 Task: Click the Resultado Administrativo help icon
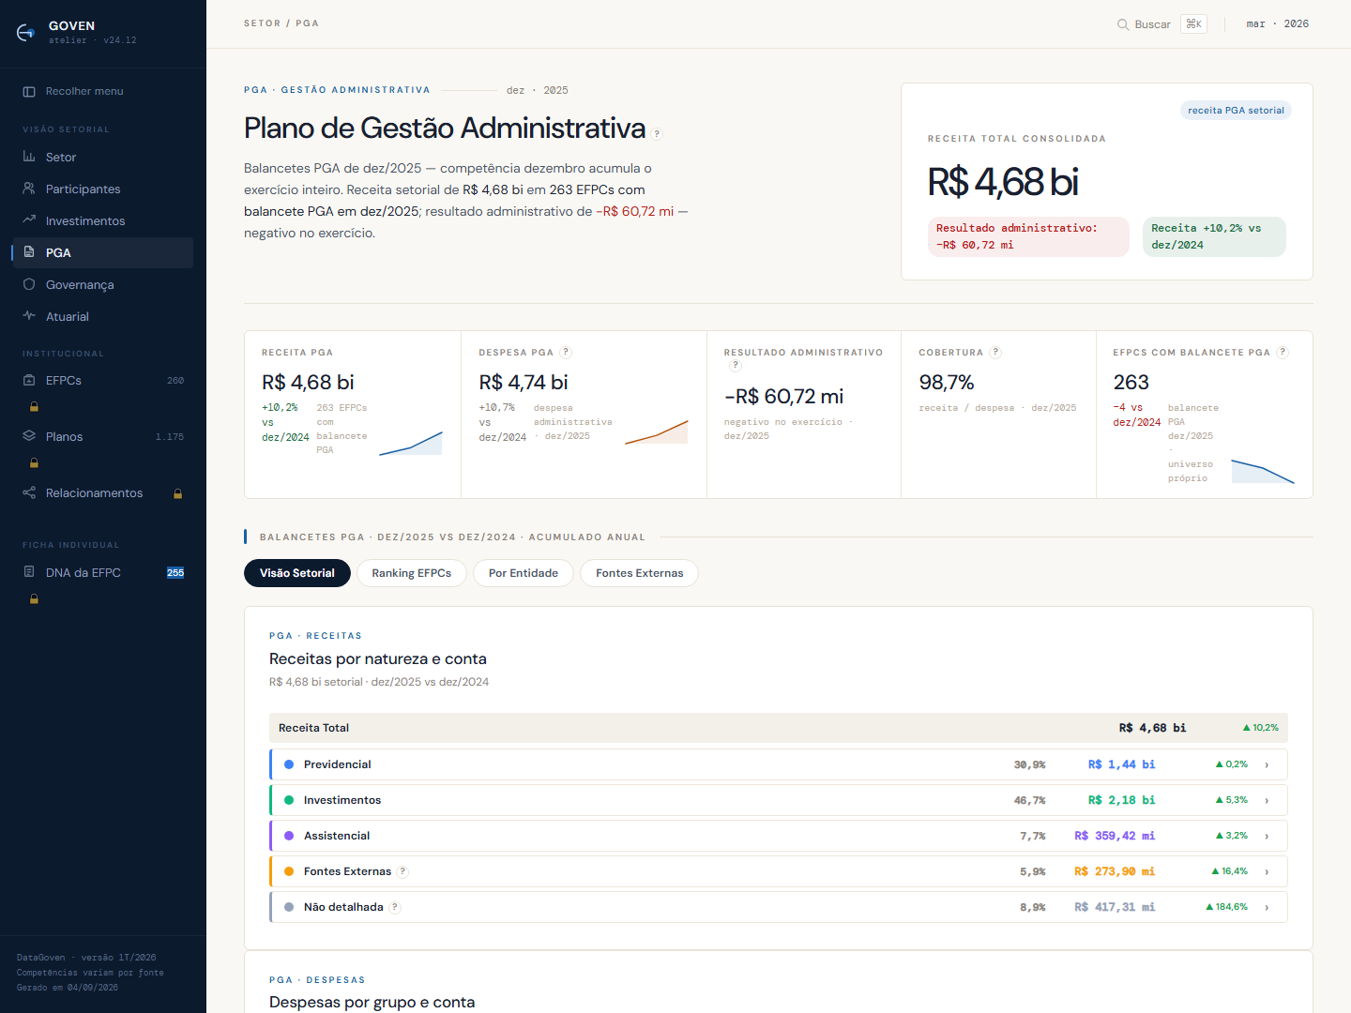point(736,366)
